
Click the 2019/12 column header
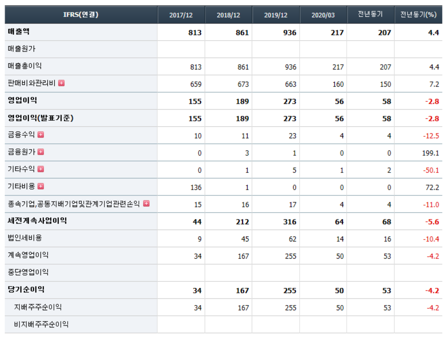coord(276,15)
